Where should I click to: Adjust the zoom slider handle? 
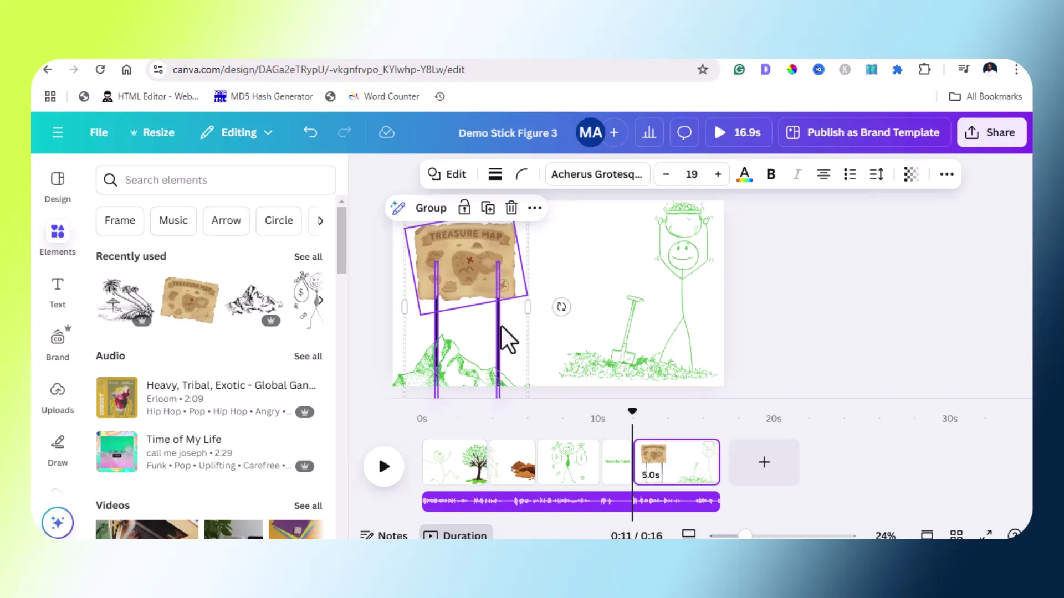click(x=745, y=535)
